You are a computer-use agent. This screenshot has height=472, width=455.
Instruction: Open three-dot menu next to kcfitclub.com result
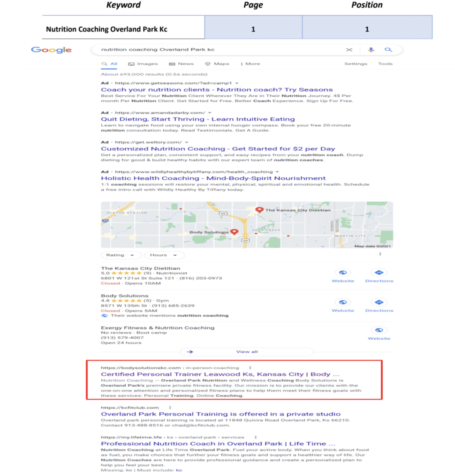pyautogui.click(x=170, y=407)
